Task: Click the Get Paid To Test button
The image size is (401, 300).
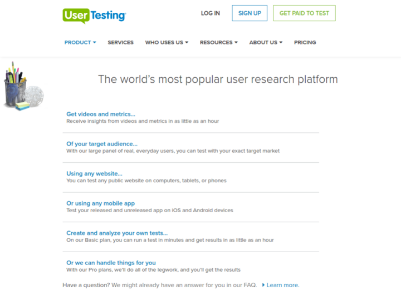Action: [x=304, y=13]
